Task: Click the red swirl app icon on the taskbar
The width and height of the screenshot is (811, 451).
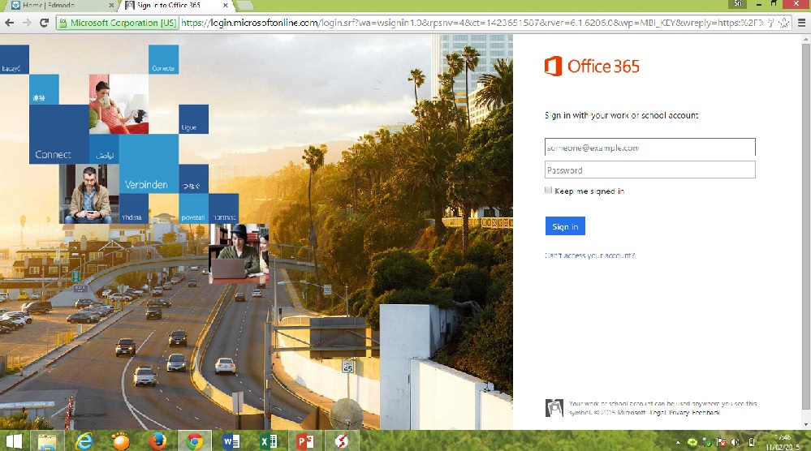Action: click(x=341, y=442)
